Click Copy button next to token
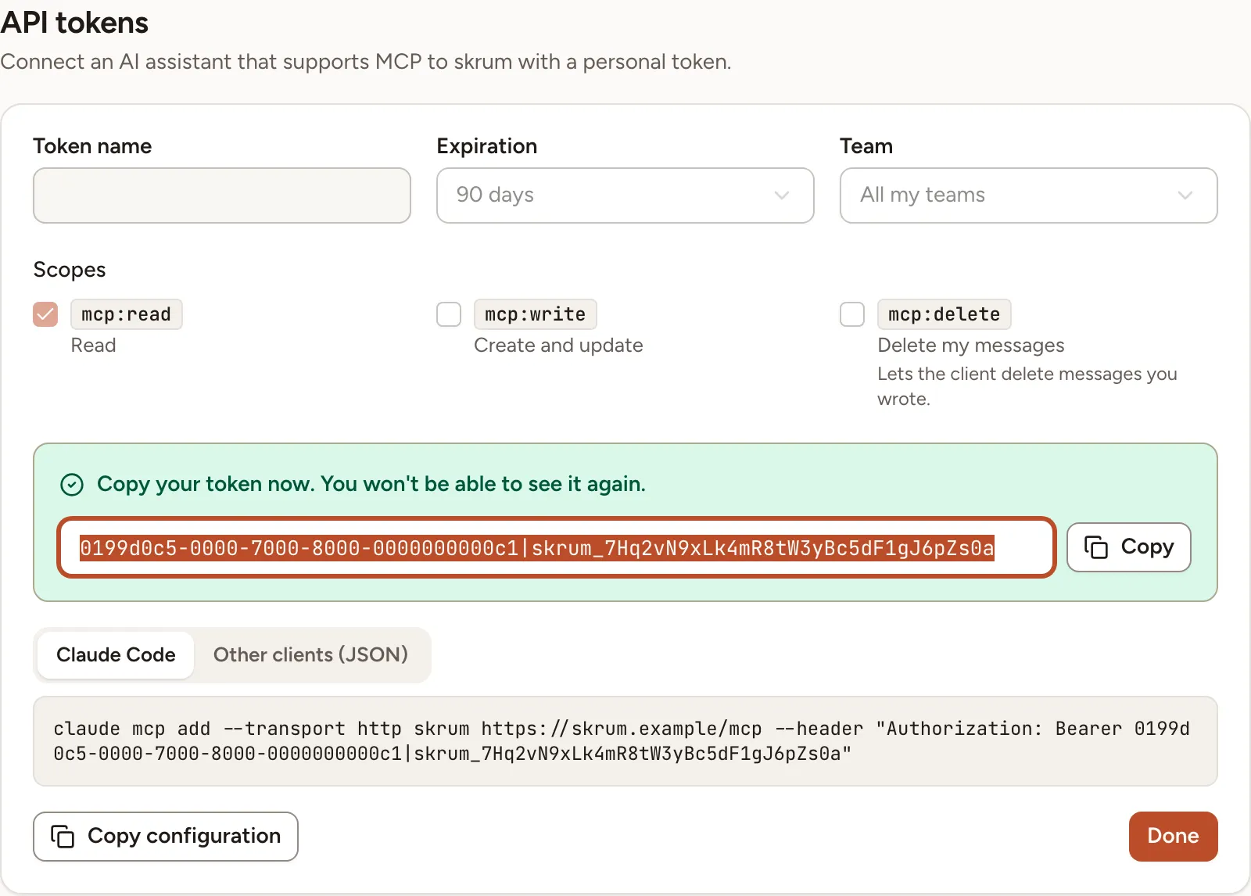This screenshot has height=896, width=1251. point(1129,547)
